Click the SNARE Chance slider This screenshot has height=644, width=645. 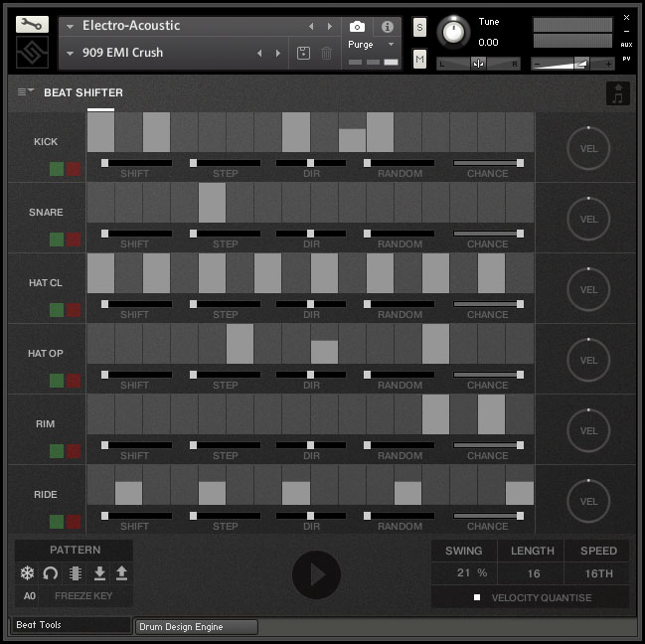coord(487,234)
